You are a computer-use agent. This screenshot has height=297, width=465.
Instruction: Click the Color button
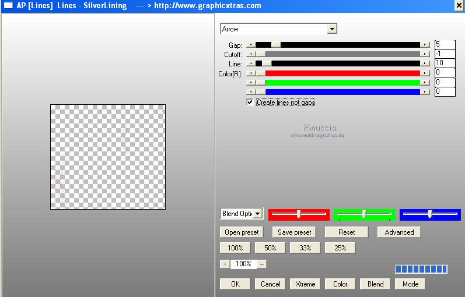click(340, 284)
